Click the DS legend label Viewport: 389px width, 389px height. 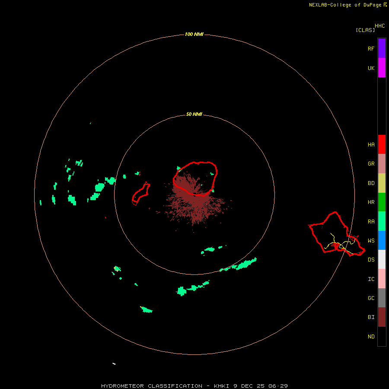coord(371,260)
